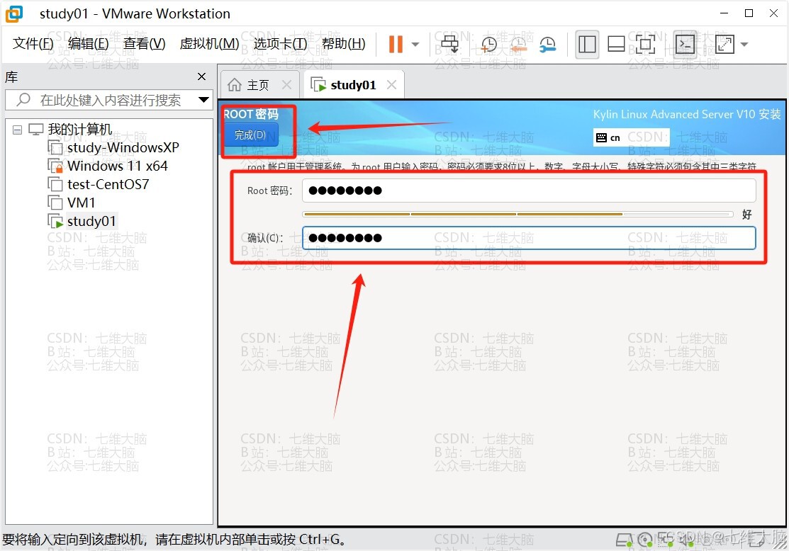Close the study01 tab
The width and height of the screenshot is (789, 551).
[x=391, y=85]
